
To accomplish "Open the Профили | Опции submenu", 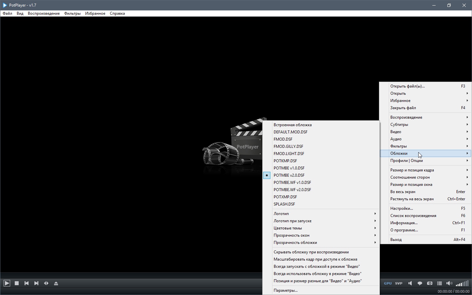I will [425, 161].
